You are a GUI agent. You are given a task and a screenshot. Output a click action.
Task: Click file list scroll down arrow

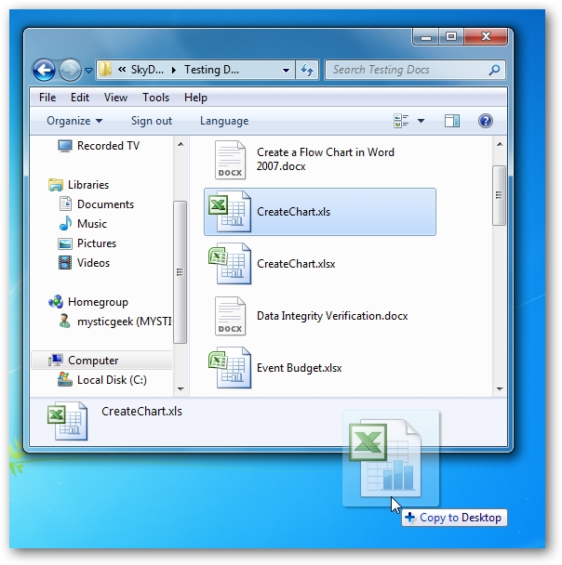tap(500, 388)
